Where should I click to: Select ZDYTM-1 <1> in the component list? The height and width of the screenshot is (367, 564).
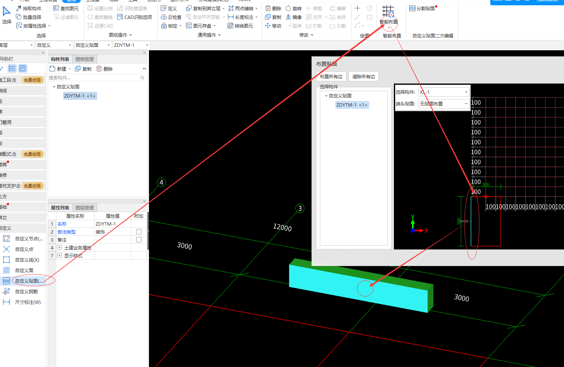(x=80, y=96)
